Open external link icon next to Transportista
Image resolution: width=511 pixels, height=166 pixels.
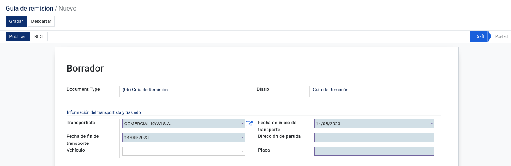click(x=249, y=124)
